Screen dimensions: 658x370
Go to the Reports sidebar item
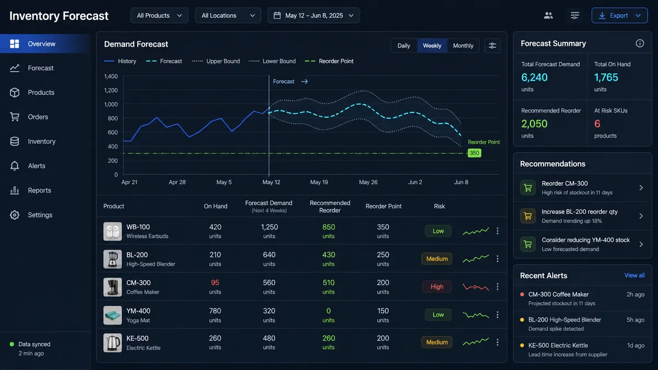coord(45,190)
